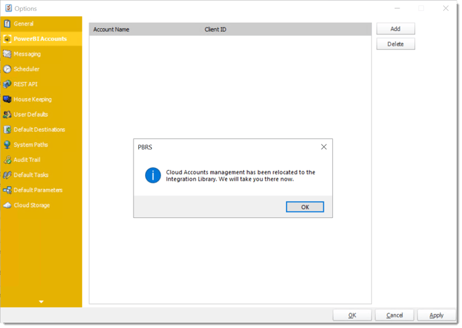Click the blue information icon in the PBRS dialog

153,175
